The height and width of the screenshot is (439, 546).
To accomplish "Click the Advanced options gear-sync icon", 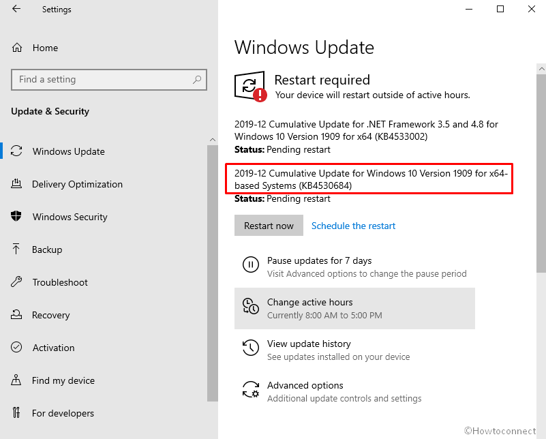I will (251, 389).
